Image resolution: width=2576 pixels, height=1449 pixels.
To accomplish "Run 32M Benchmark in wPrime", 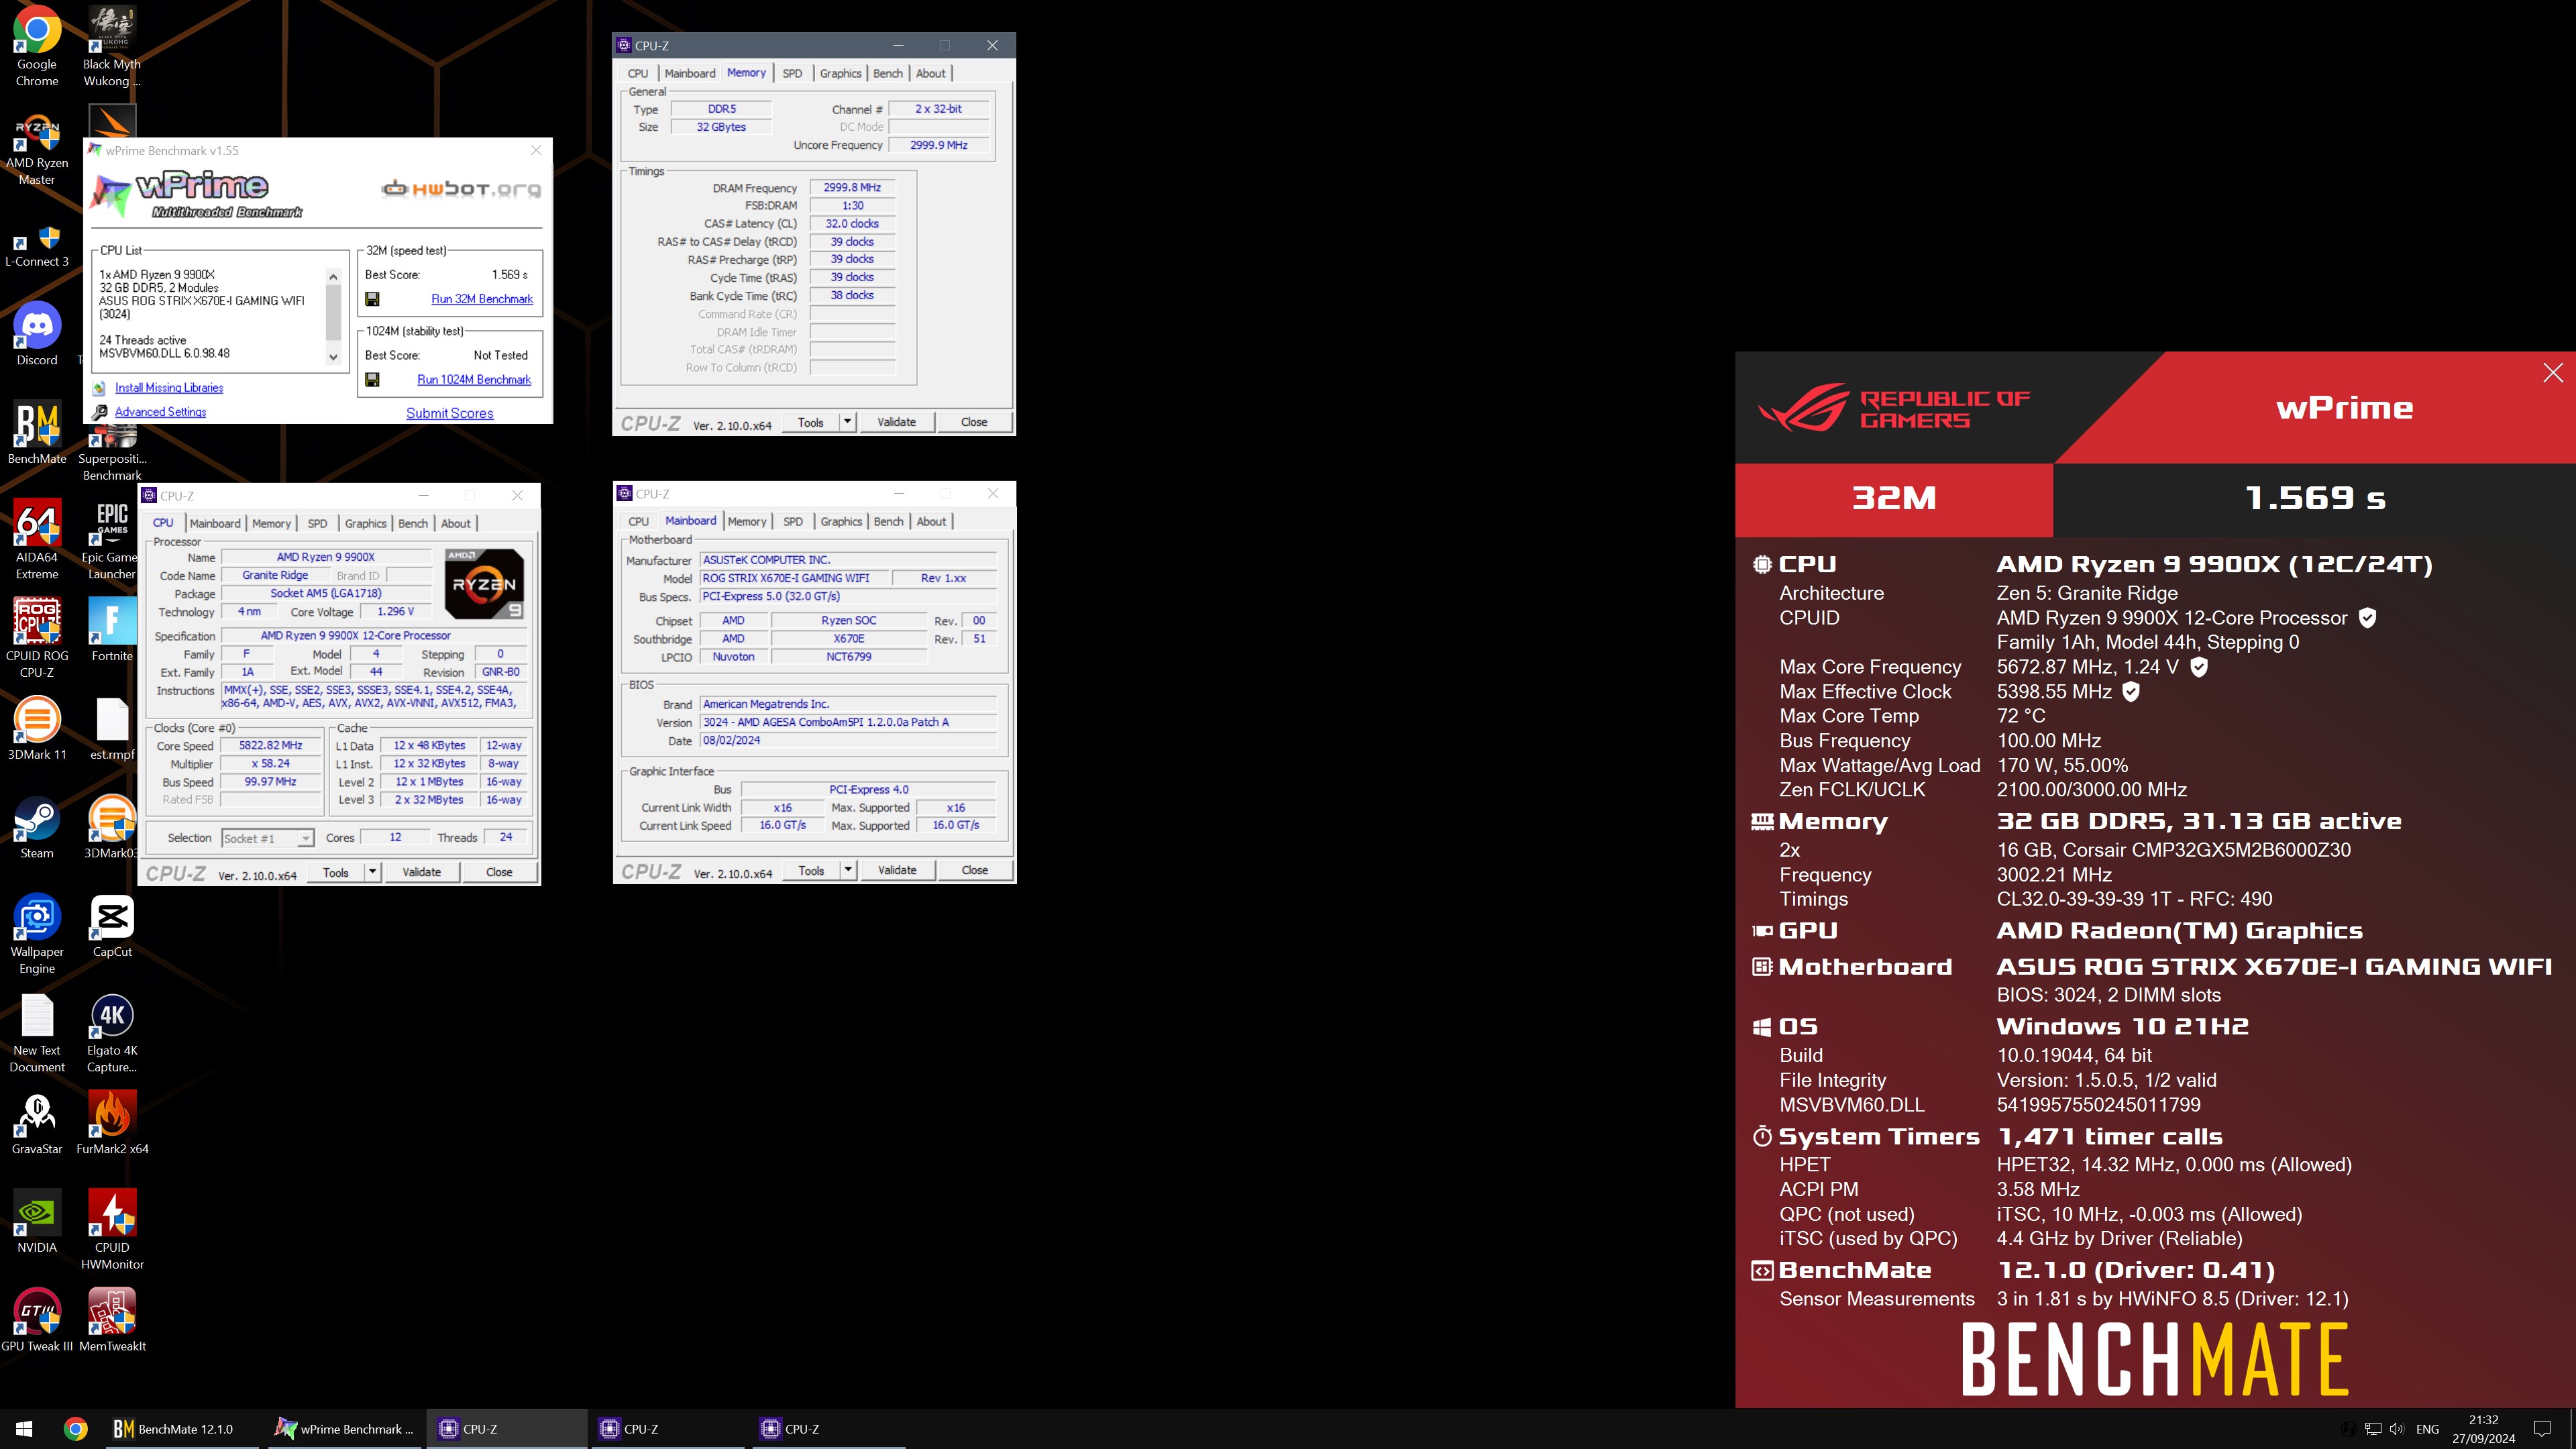I will pyautogui.click(x=482, y=299).
